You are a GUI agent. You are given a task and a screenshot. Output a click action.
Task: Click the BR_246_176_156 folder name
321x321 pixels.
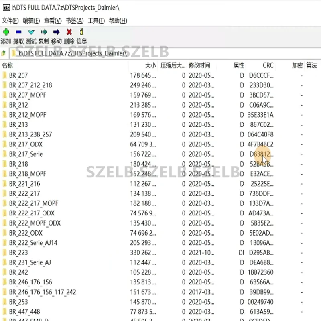click(x=31, y=282)
